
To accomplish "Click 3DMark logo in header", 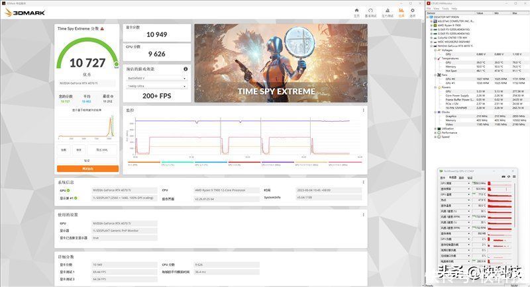I will pyautogui.click(x=25, y=13).
